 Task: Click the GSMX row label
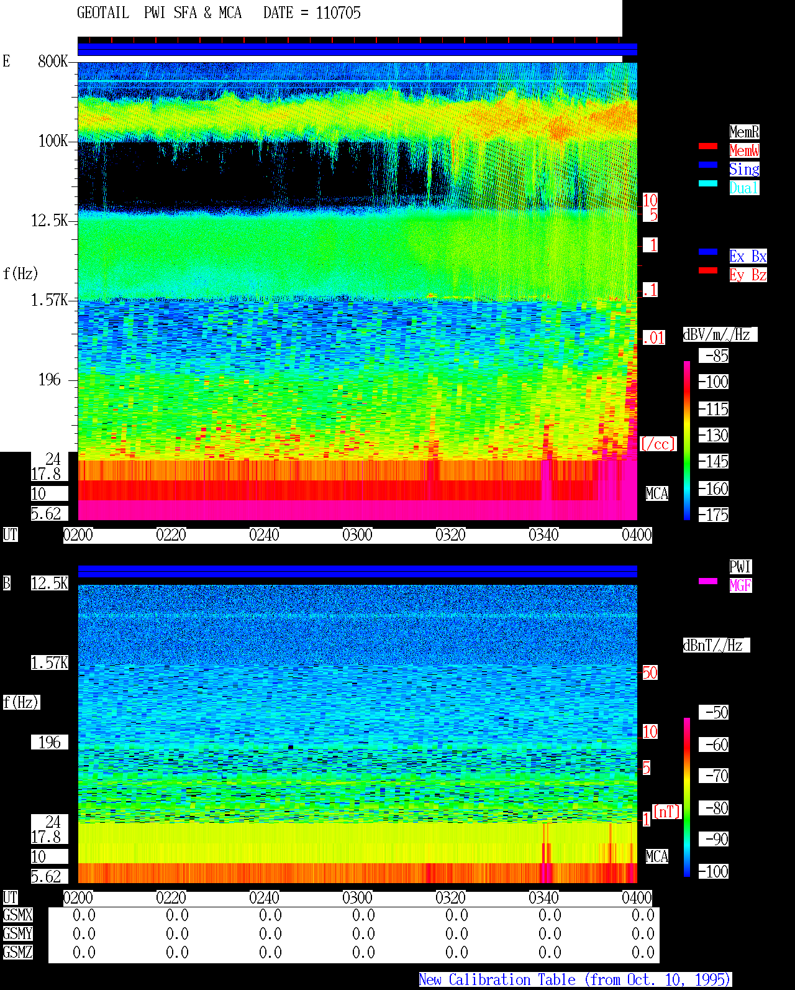point(17,915)
